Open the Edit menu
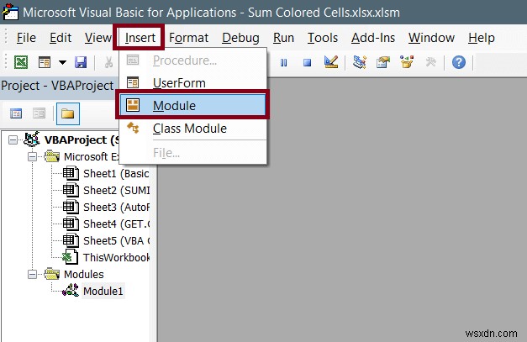The height and width of the screenshot is (342, 527). 61,38
